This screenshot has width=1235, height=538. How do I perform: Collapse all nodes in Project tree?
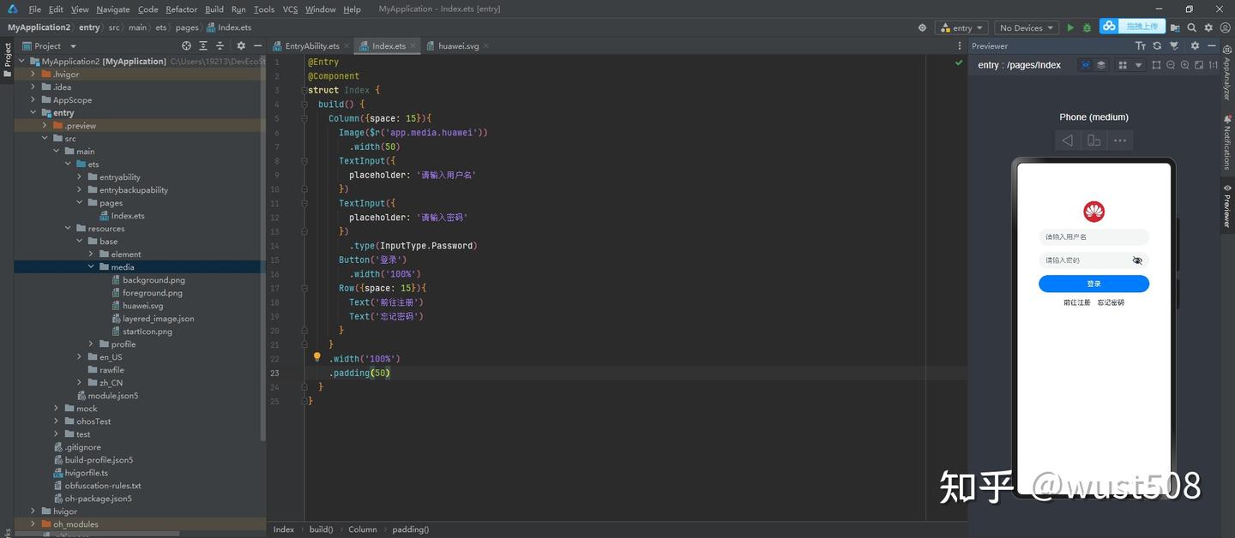coord(221,46)
